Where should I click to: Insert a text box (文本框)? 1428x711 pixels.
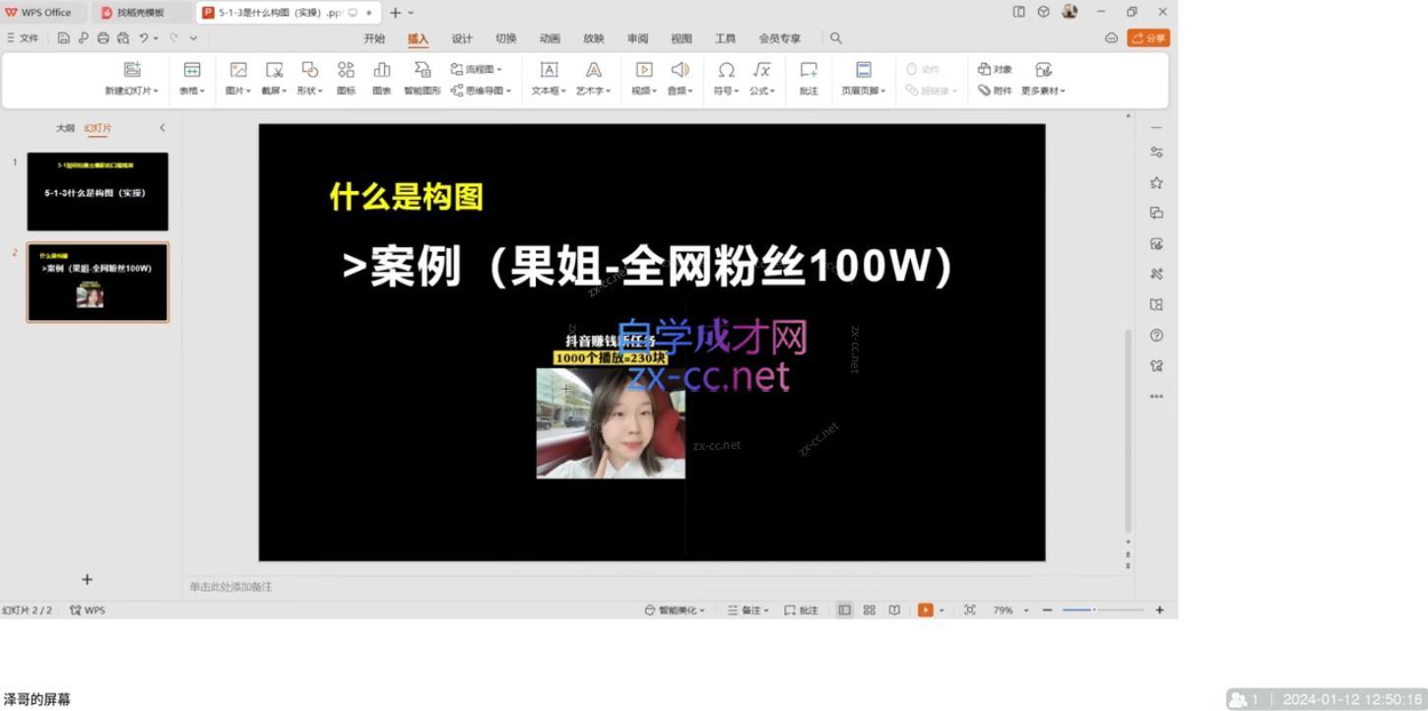point(548,79)
